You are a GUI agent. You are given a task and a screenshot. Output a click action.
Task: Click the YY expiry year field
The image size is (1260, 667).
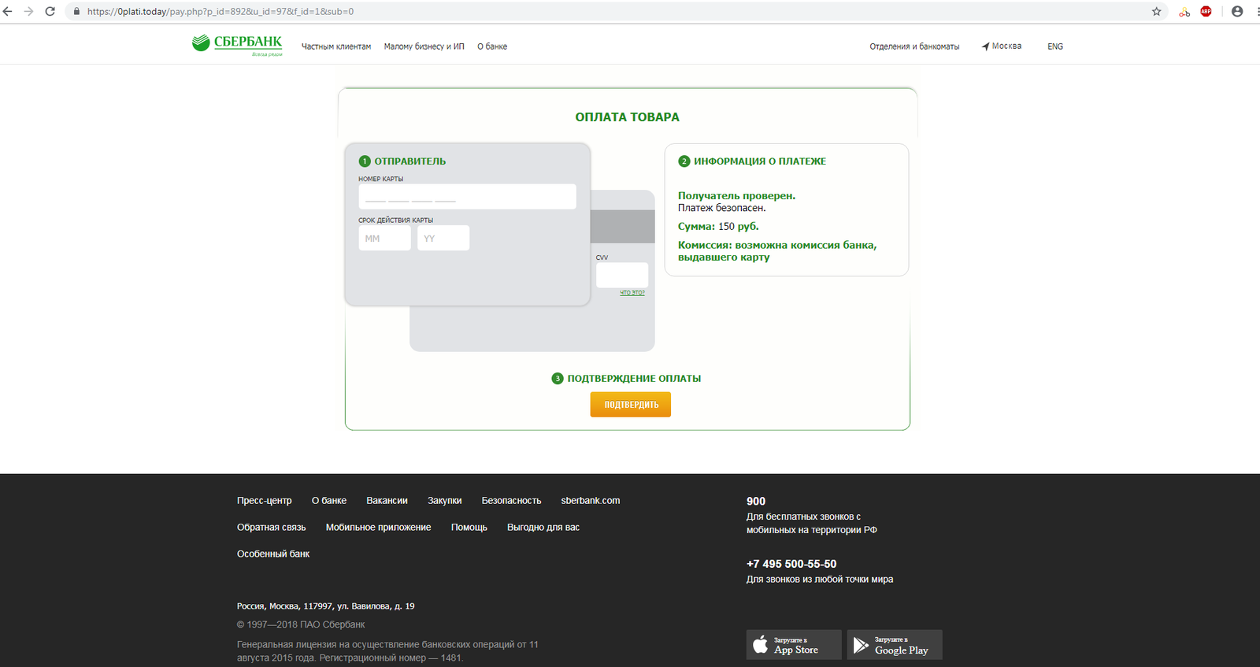(443, 238)
